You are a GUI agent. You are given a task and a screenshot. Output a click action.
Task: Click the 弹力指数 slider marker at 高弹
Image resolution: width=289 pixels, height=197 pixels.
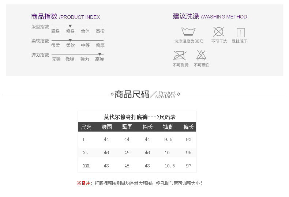(100, 54)
